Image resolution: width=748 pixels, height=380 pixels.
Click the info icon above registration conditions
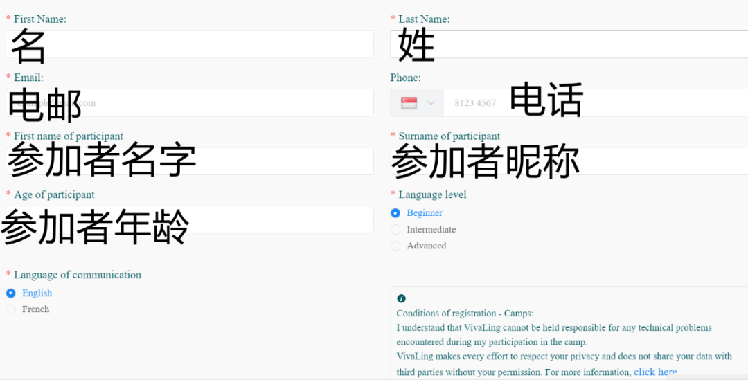[401, 298]
